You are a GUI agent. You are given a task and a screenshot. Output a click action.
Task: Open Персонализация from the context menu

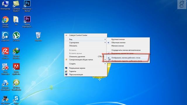point(86,75)
